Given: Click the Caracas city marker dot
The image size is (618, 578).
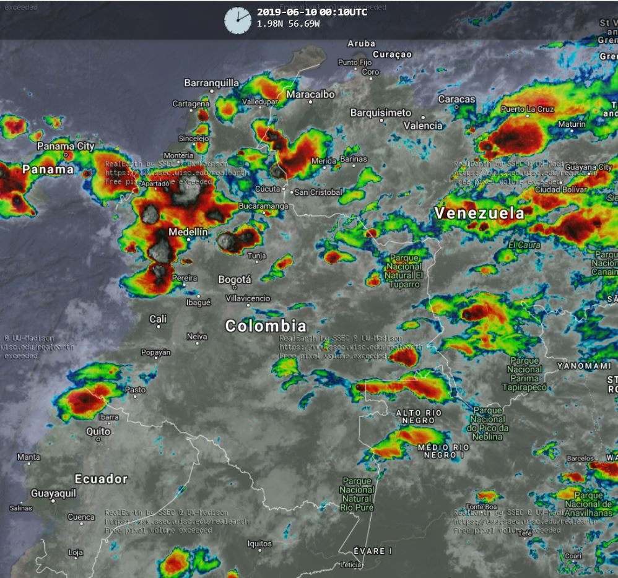Looking at the screenshot, I should coord(457,107).
